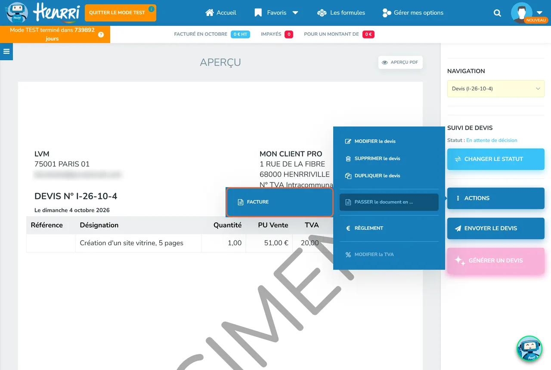Expand the account menu arrow

point(540,12)
